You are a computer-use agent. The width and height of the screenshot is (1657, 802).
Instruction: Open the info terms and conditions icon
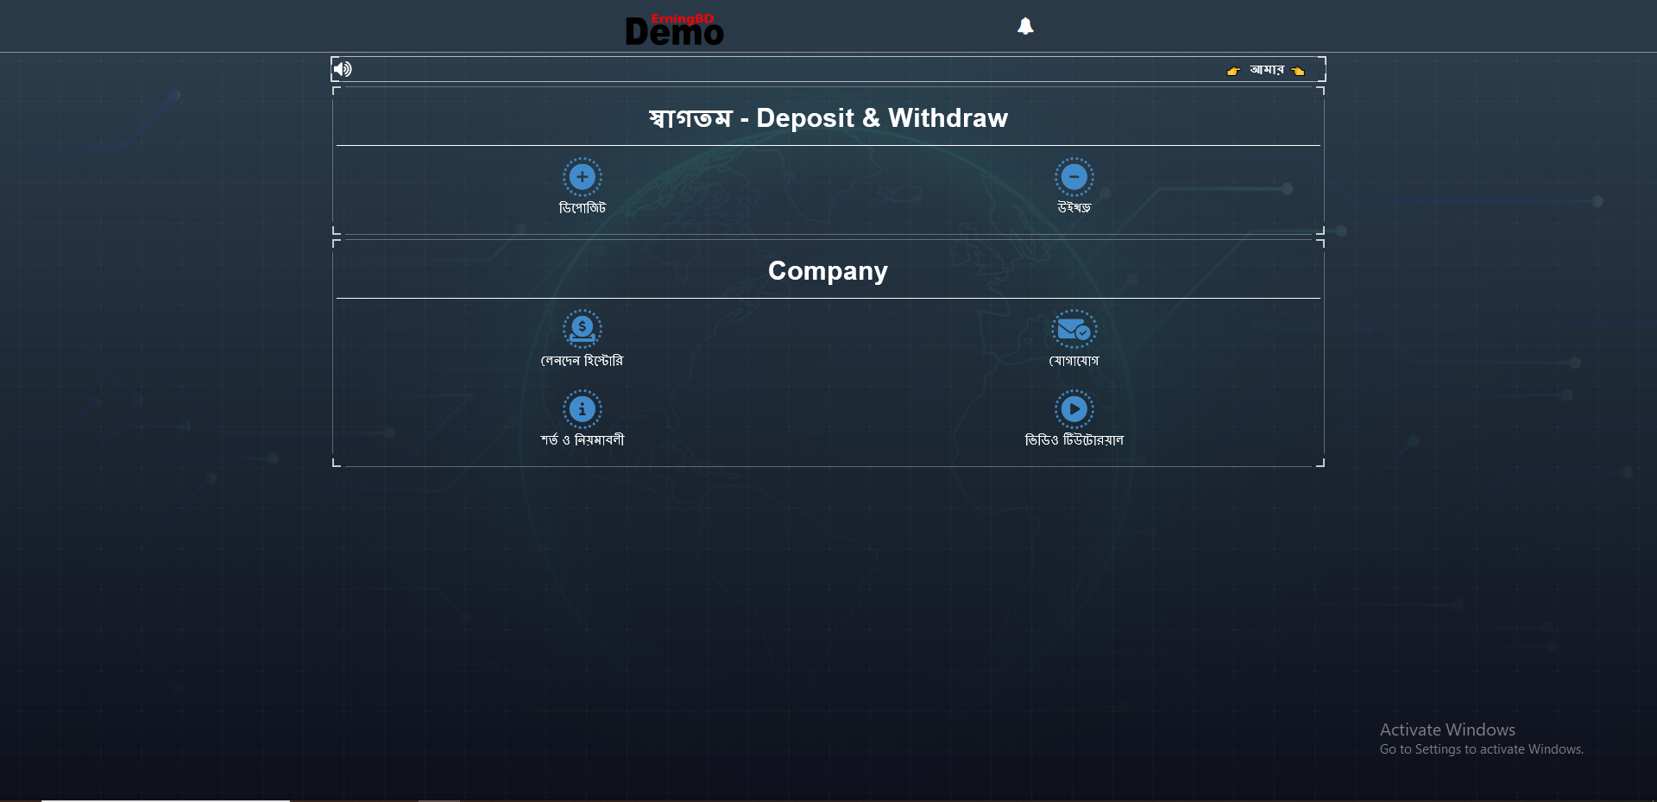click(x=583, y=408)
